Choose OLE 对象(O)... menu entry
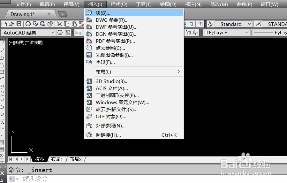This screenshot has width=287, height=183. [x=134, y=117]
